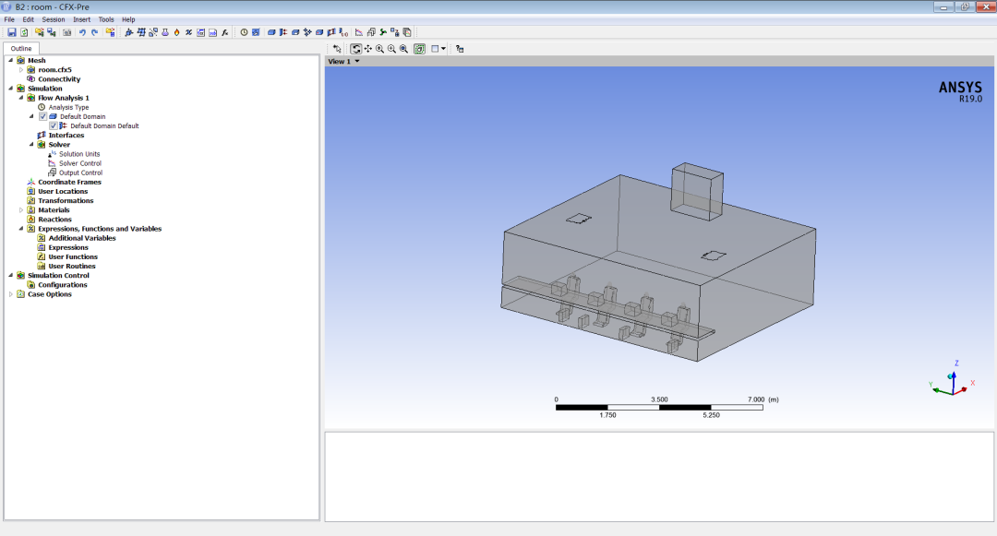The image size is (997, 536).
Task: Click the coordinate frame axes toolbar icon
Action: tap(129, 32)
